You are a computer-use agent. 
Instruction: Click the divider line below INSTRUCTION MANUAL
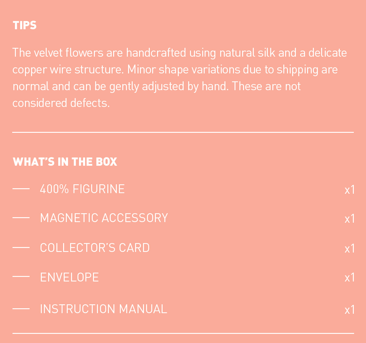click(183, 333)
